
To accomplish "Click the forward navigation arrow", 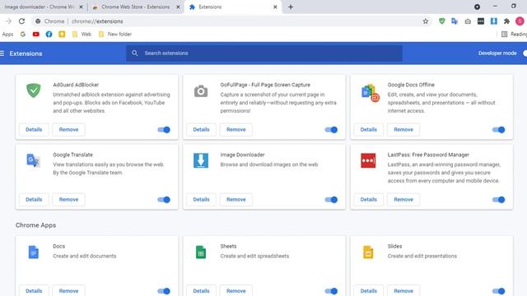I will point(9,21).
